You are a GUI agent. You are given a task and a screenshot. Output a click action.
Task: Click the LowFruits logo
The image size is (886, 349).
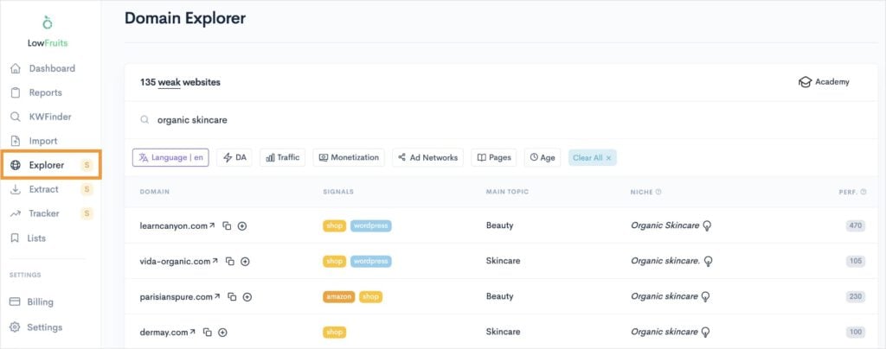click(x=48, y=32)
